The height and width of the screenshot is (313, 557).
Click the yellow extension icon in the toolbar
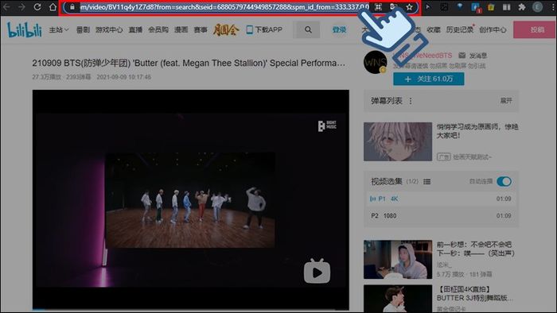[491, 6]
